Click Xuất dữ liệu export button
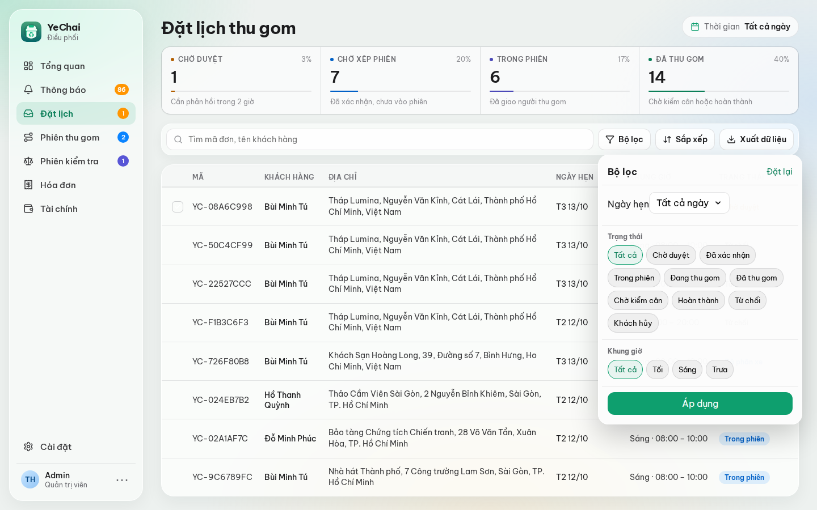Image resolution: width=817 pixels, height=510 pixels. [x=756, y=139]
